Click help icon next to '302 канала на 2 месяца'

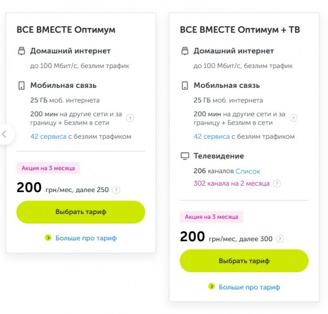point(277,184)
